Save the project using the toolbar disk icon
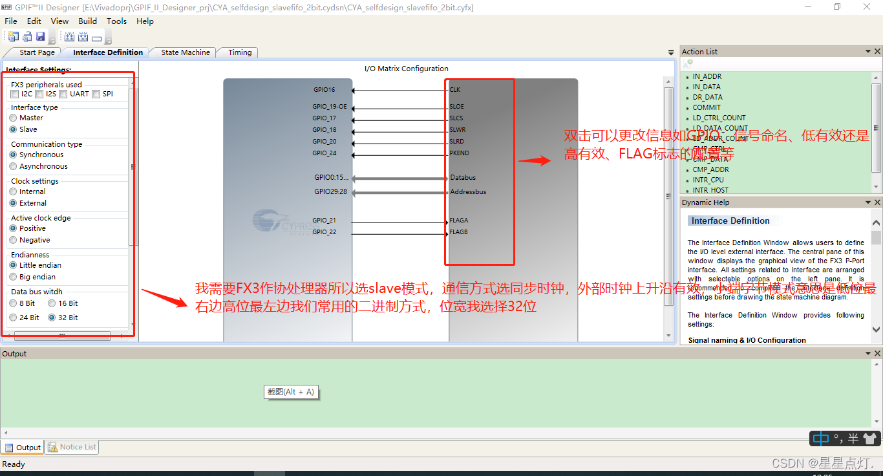The image size is (883, 476). pyautogui.click(x=39, y=36)
